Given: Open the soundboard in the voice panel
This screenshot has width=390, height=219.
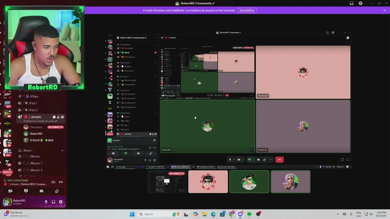Looking at the screenshot, I should point(57,191).
